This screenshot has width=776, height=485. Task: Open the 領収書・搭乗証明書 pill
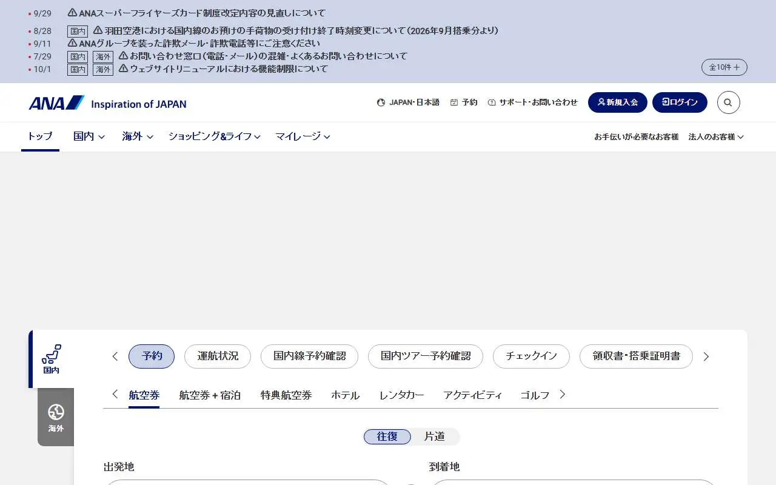point(636,356)
